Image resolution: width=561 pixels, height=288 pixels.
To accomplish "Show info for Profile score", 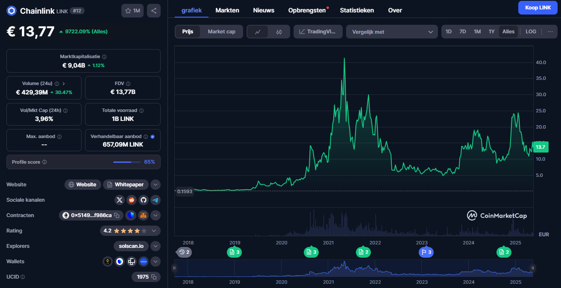I will point(44,162).
